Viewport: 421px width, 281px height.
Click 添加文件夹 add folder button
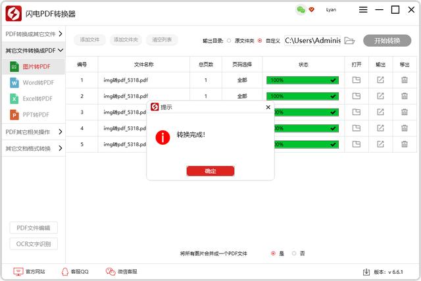(126, 39)
